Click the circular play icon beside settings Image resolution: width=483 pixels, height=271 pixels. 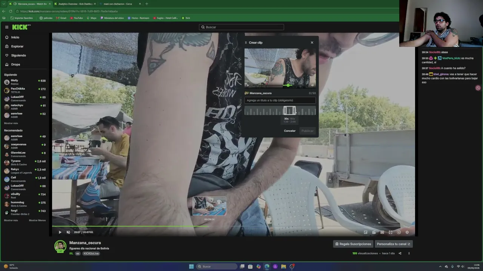(399, 232)
